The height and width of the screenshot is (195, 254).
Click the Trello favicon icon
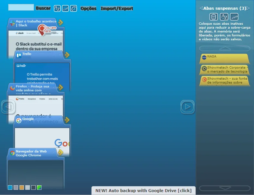(19, 56)
